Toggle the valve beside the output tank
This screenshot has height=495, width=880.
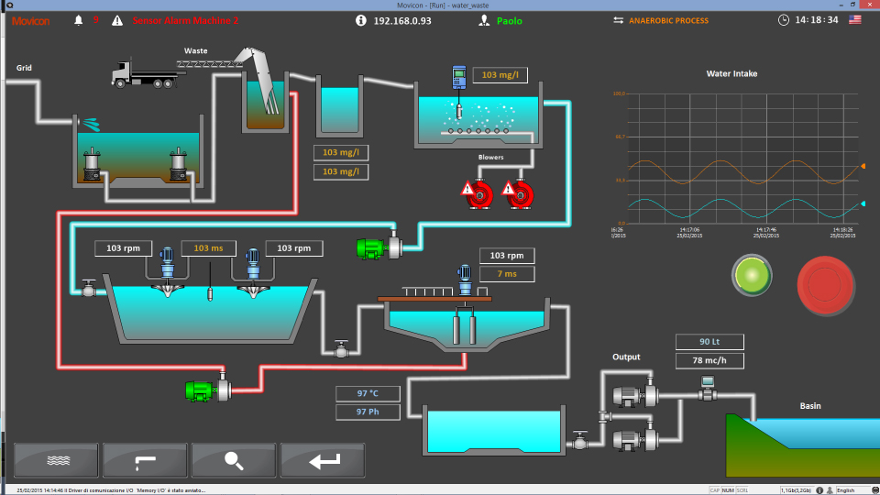coord(580,441)
